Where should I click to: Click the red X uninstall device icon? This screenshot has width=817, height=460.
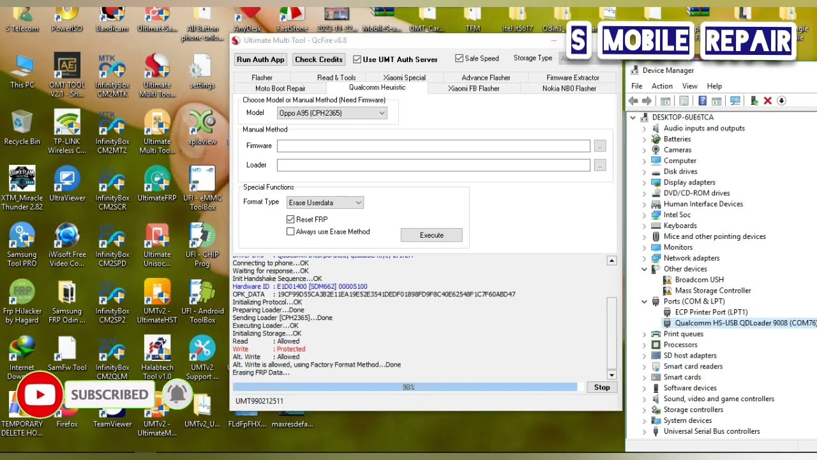[x=768, y=101]
